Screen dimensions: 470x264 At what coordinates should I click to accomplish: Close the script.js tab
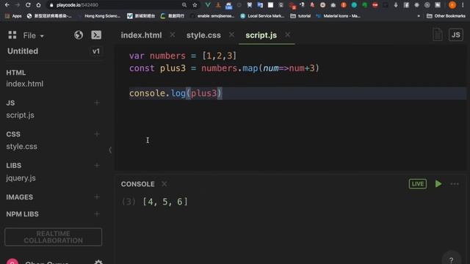(287, 34)
